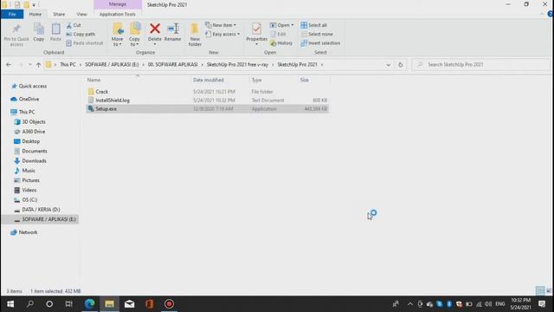Select OneDrive in navigation pane
Viewport: 554px width, 312px height.
tap(29, 99)
